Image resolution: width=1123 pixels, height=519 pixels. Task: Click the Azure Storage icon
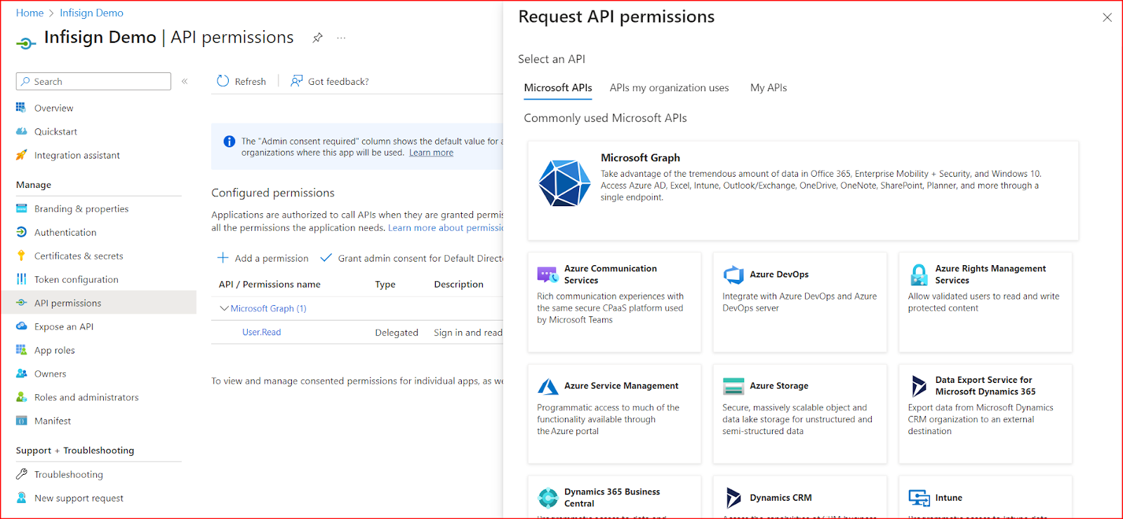pos(733,386)
